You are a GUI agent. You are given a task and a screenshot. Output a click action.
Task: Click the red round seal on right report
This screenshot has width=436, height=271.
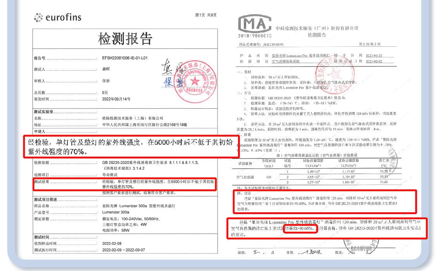tap(334, 75)
